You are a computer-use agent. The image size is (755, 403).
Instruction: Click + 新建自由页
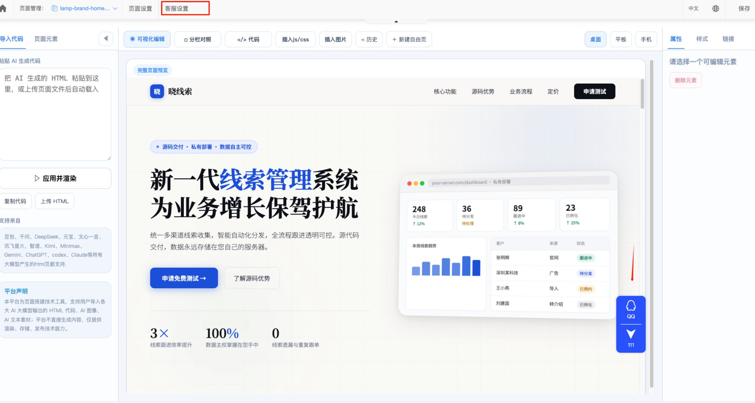(409, 40)
